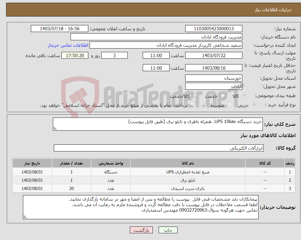
Task: Click resize handle of buyer notes box
Action: coord(25,217)
